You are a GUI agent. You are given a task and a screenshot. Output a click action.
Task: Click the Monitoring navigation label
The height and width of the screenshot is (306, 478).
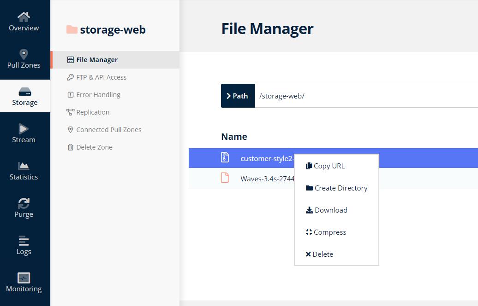(x=24, y=289)
